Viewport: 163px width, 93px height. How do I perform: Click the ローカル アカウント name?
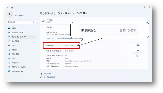point(19,16)
